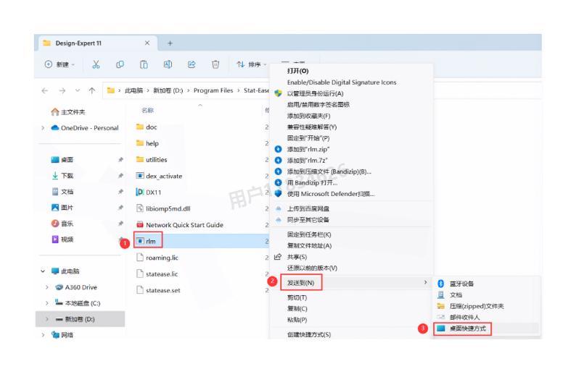The image size is (576, 369).
Task: Expand the 网络 node
Action: click(43, 335)
